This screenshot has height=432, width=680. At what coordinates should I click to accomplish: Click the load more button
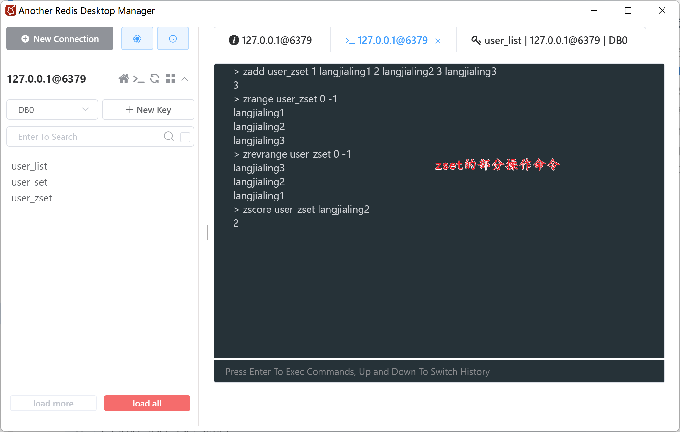point(53,403)
